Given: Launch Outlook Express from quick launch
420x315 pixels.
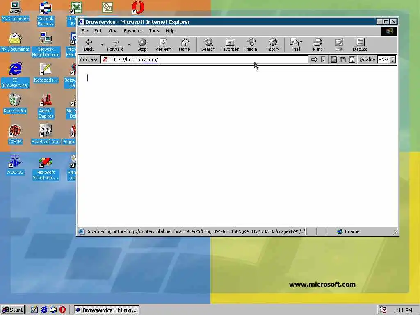Looking at the screenshot, I should click(x=53, y=310).
